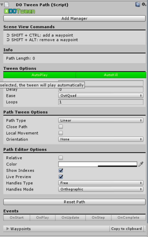
Task: Open the Ease dropdown set to OutQuad
Action: 101,96
